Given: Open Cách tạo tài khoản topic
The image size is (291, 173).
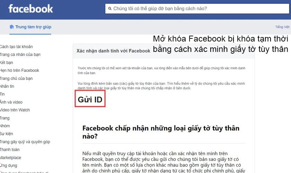Looking at the screenshot, I should (16, 47).
